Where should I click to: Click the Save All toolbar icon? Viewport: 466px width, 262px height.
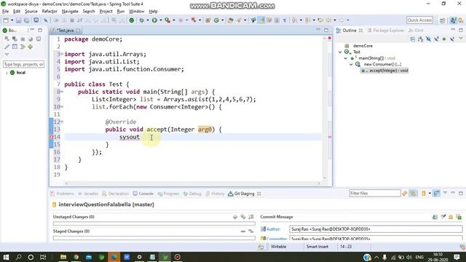point(27,20)
